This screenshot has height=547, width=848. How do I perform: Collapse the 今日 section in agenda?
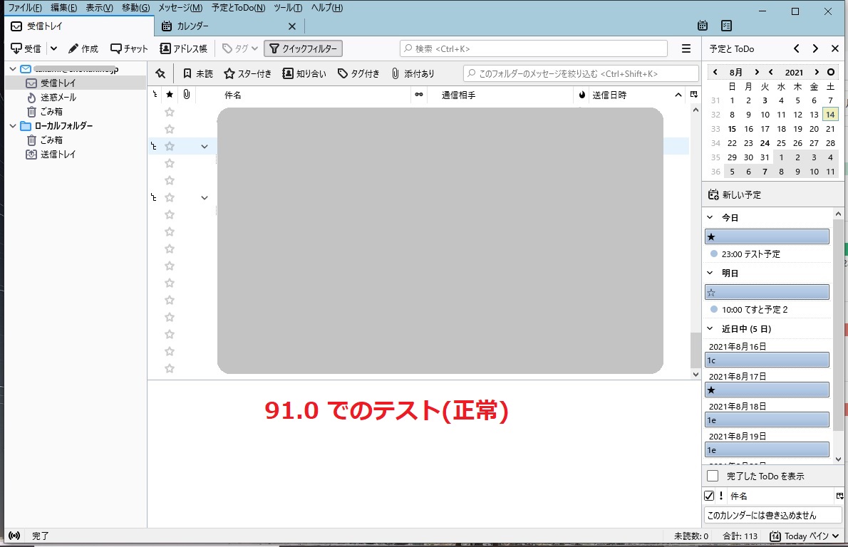(x=710, y=217)
